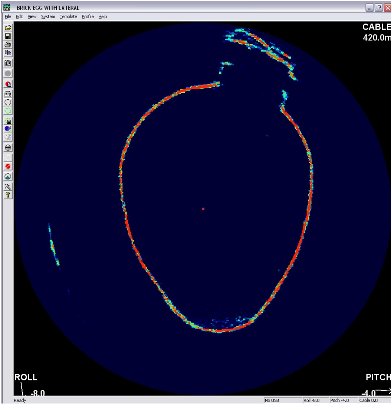
Task: Open help with the yellow question mark icon
Action: coord(8,195)
